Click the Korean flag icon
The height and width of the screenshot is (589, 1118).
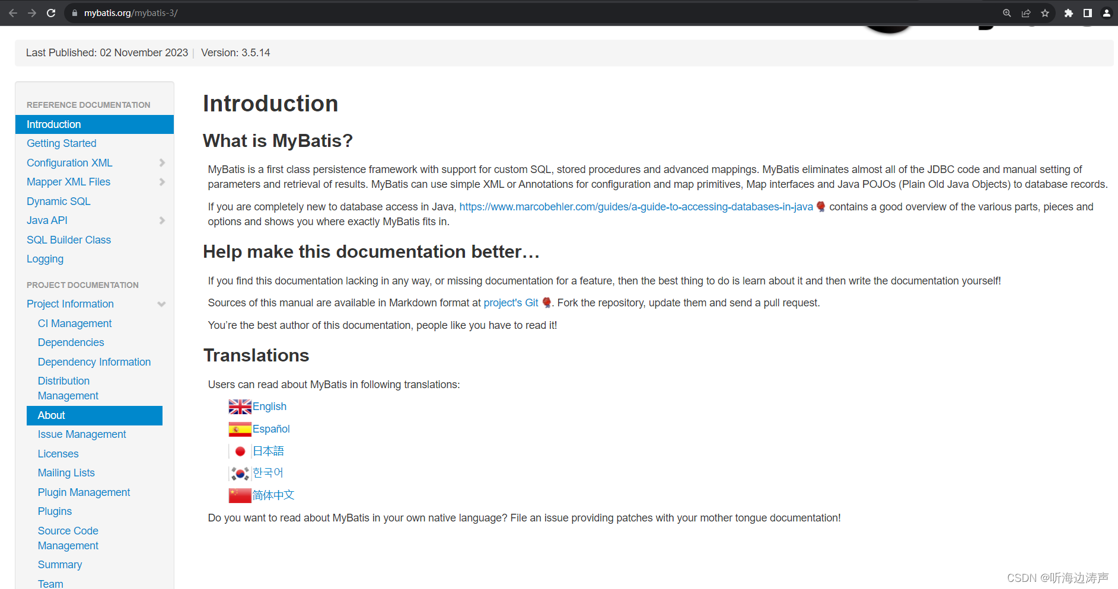(x=240, y=473)
